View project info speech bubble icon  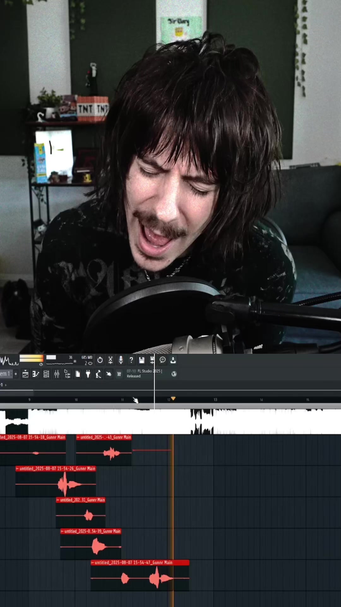tap(163, 360)
